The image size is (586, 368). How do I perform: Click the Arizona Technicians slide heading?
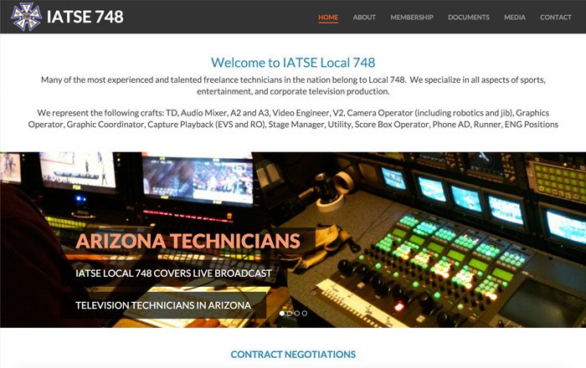pyautogui.click(x=188, y=241)
